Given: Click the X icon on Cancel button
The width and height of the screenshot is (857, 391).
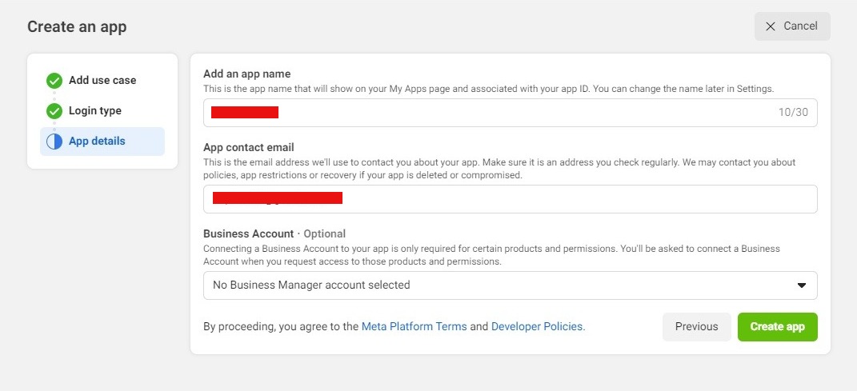Looking at the screenshot, I should point(771,26).
